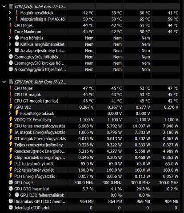Screen dimensions: 184x213
Task: Click the round icon beside Kritikus maghőmérséklet
Action: [17, 44]
